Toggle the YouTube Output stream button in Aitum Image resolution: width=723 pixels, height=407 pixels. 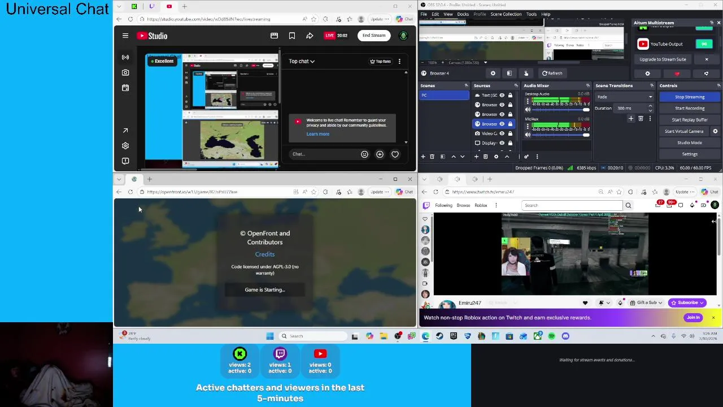[704, 44]
